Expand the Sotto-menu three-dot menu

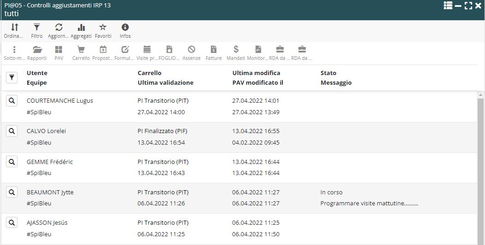14,53
